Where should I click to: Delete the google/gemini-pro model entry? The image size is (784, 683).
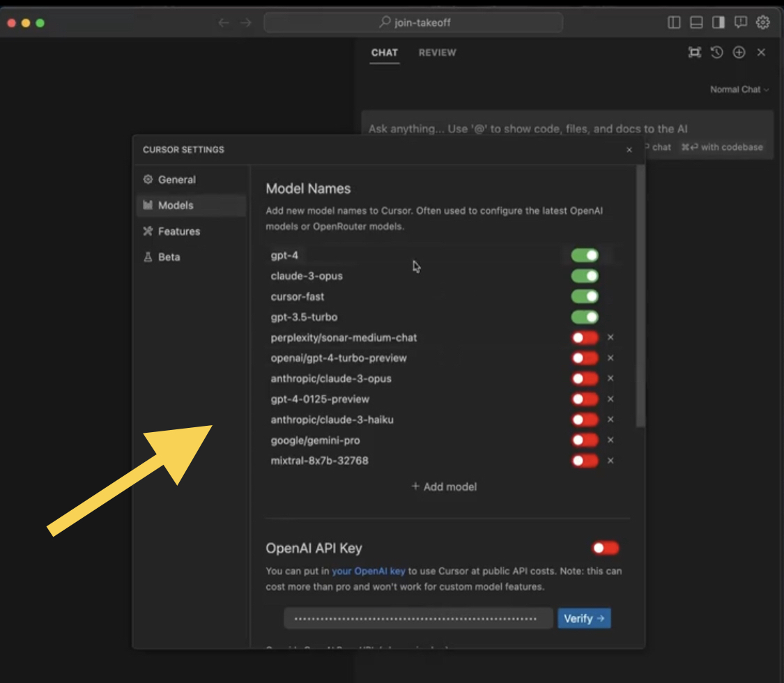[610, 440]
